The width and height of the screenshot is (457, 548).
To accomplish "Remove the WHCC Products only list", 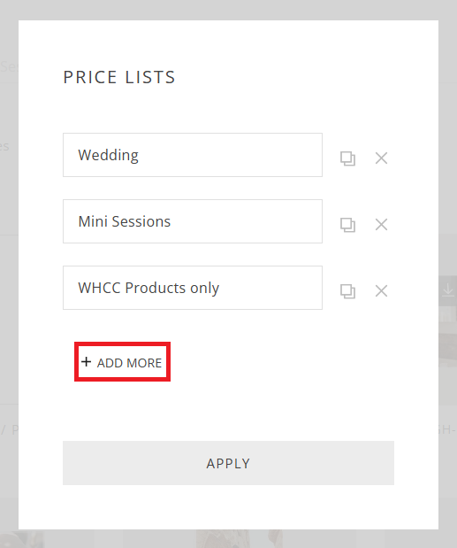I will [x=381, y=290].
